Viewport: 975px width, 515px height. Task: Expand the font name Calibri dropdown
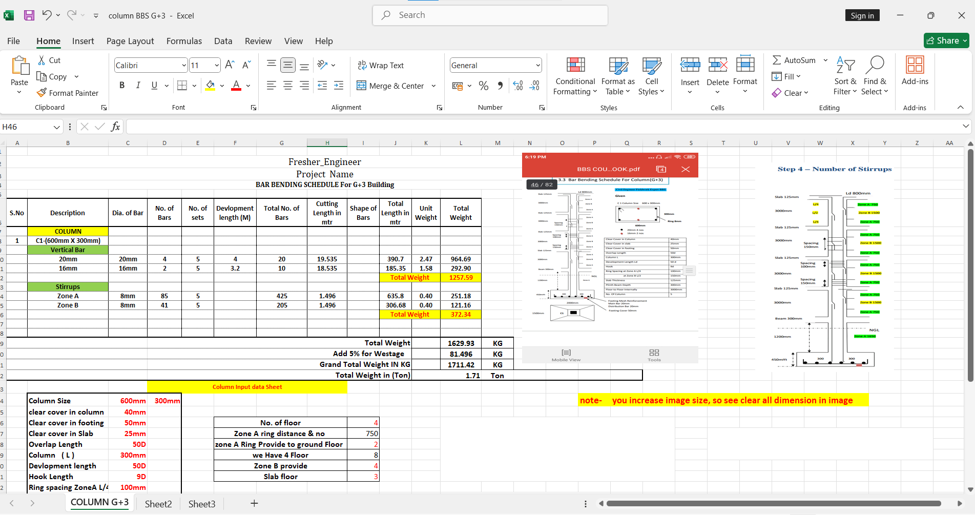(x=184, y=65)
